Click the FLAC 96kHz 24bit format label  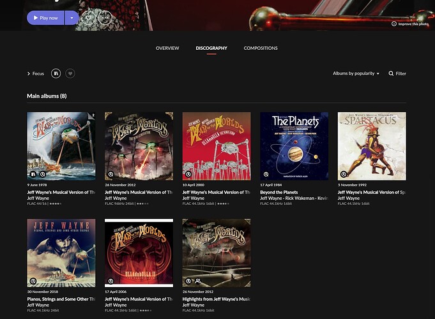(119, 204)
